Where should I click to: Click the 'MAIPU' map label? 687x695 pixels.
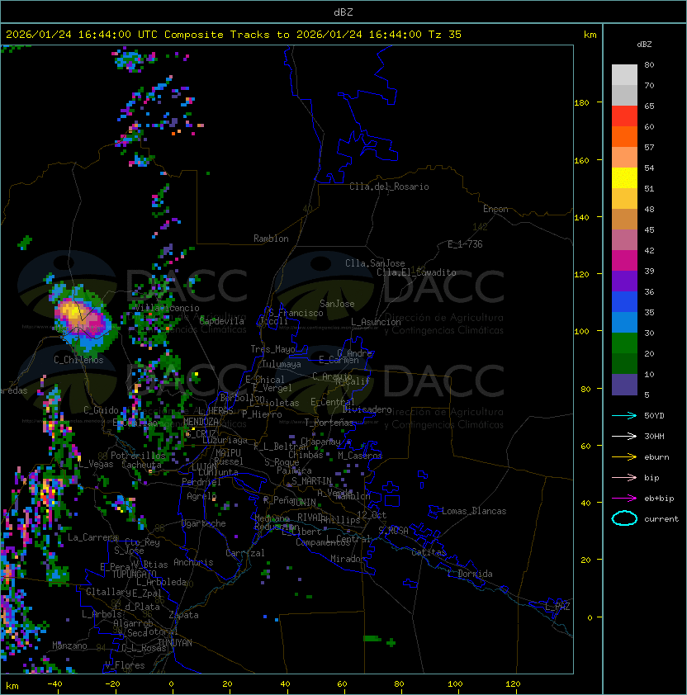point(228,453)
